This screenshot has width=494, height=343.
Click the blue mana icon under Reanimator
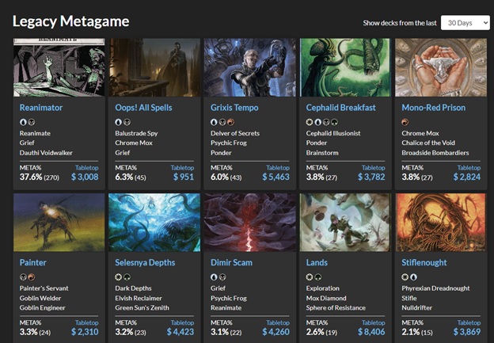tap(23, 122)
